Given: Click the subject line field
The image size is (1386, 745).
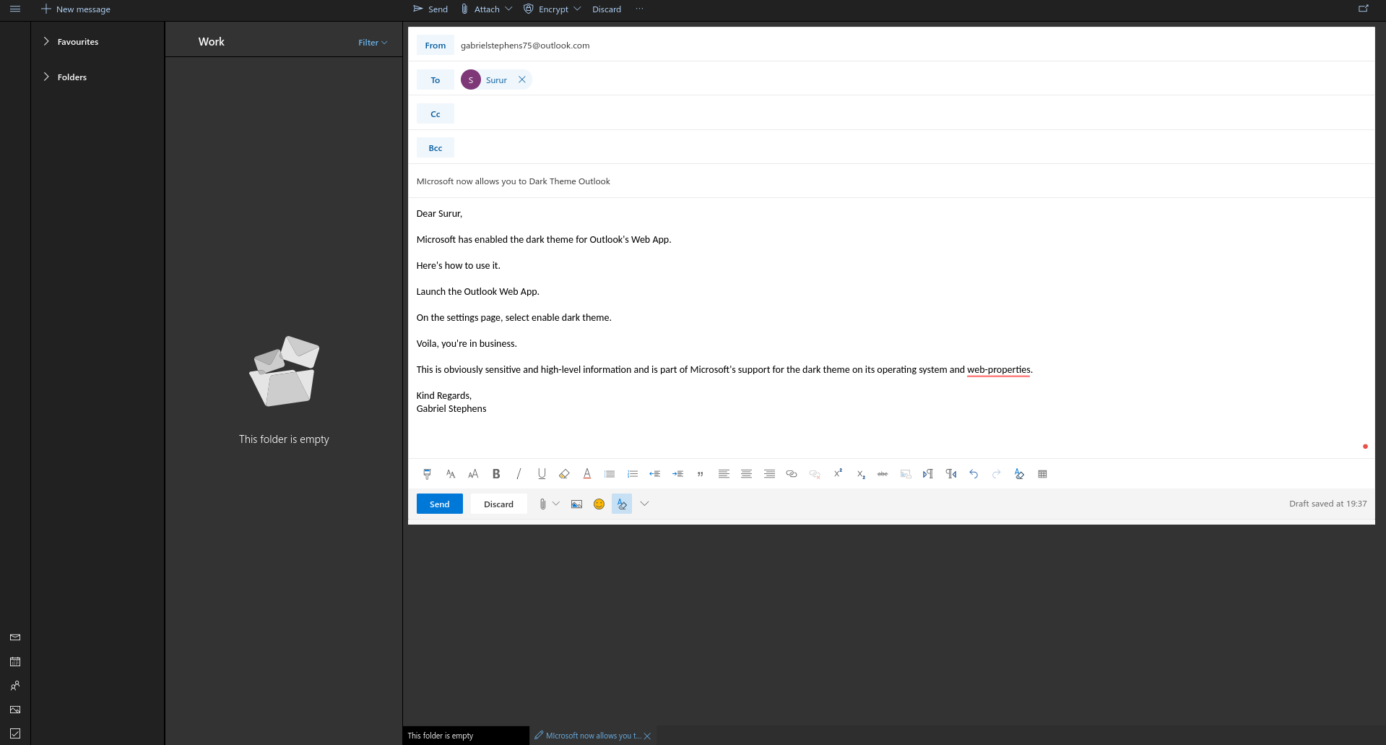Looking at the screenshot, I should pyautogui.click(x=891, y=181).
